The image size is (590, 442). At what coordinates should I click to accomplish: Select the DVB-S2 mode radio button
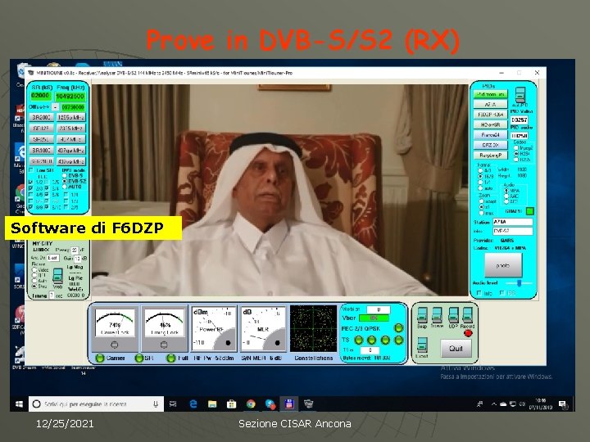click(x=65, y=181)
